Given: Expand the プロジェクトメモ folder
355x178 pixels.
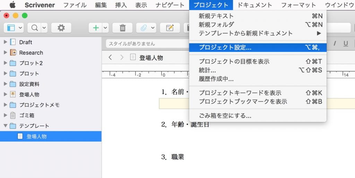Looking at the screenshot, I should (6, 105).
